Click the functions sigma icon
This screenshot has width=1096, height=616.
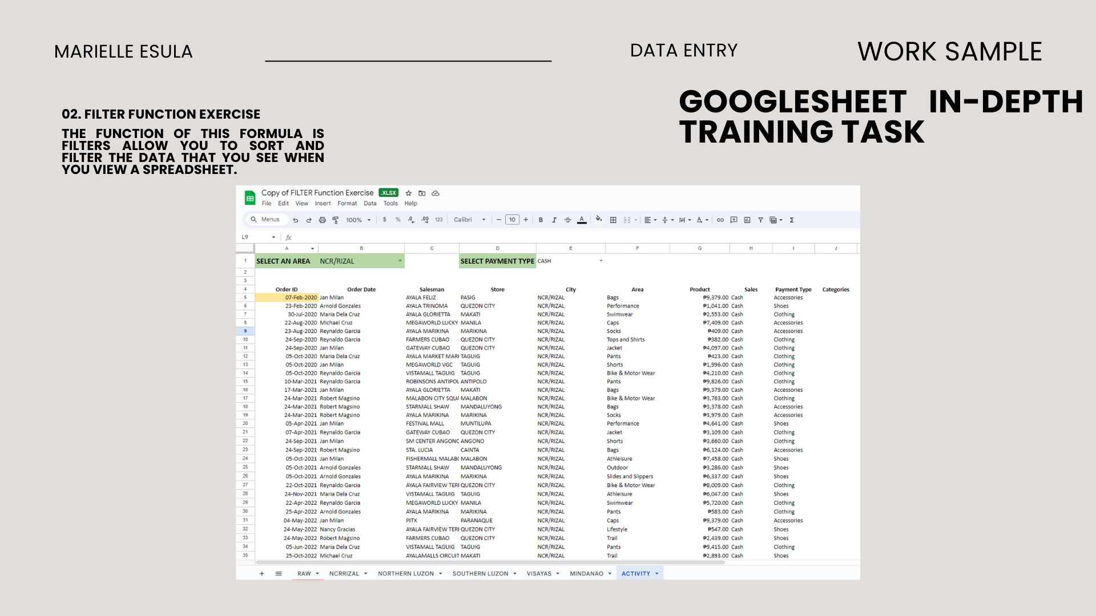click(792, 220)
